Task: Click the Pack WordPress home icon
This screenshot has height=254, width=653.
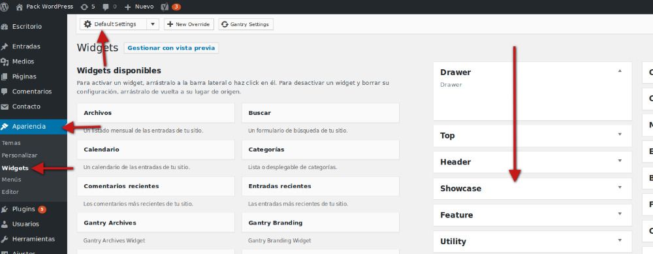Action: [19, 7]
